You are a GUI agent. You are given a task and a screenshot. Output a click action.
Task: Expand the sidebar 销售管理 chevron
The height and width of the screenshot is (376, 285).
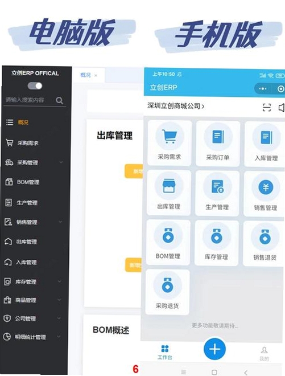click(x=60, y=222)
